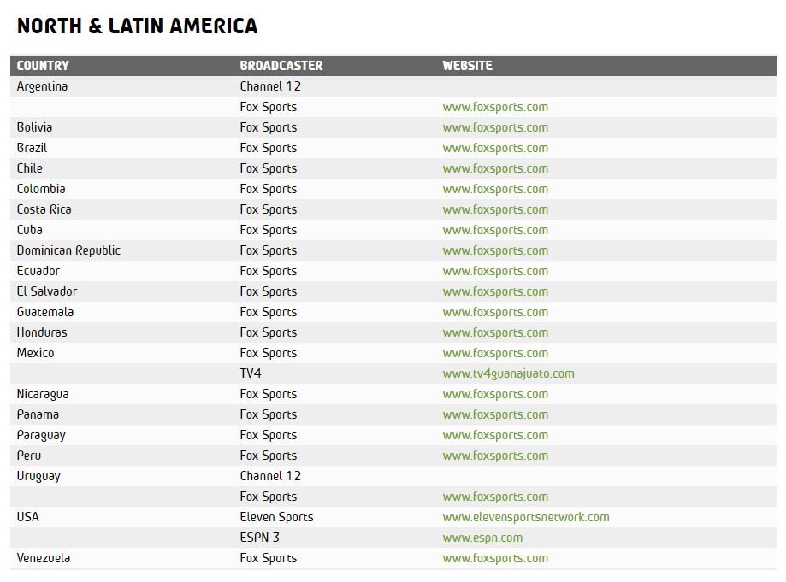This screenshot has height=582, width=786.
Task: Select Fox Sports in the Ecuador row
Action: (269, 271)
